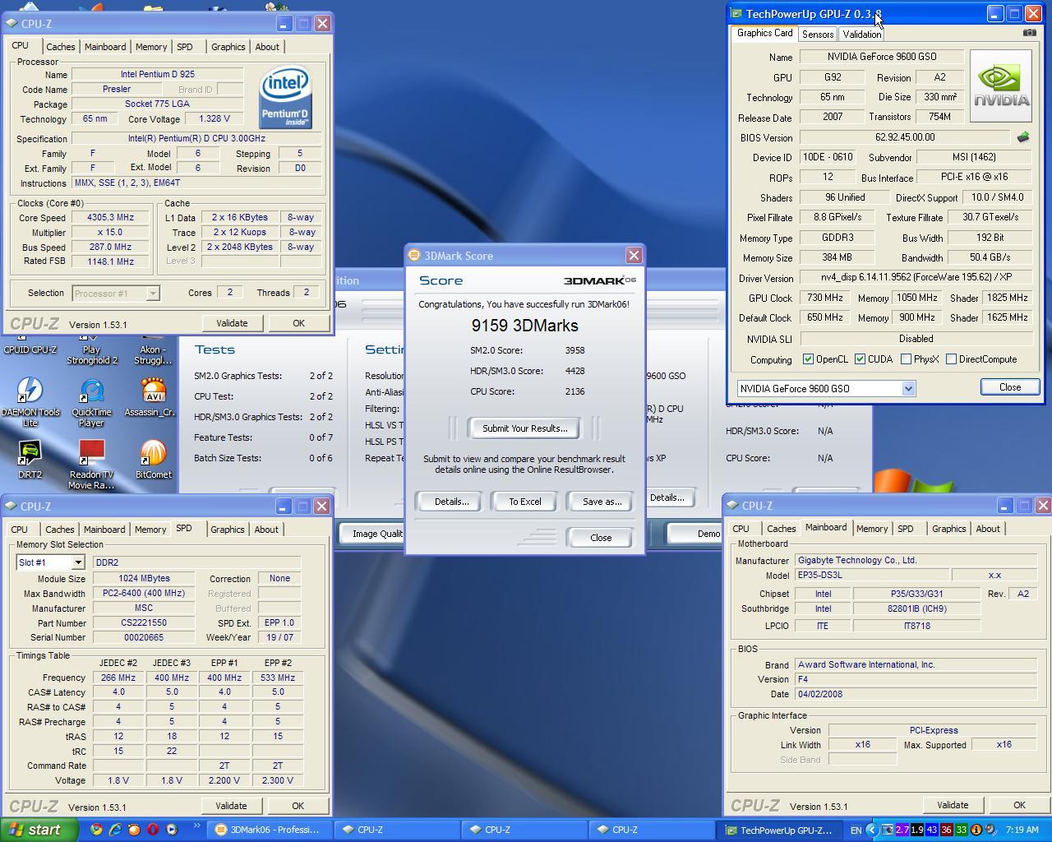
Task: Click the GPU-Z title bar icon
Action: coord(737,14)
